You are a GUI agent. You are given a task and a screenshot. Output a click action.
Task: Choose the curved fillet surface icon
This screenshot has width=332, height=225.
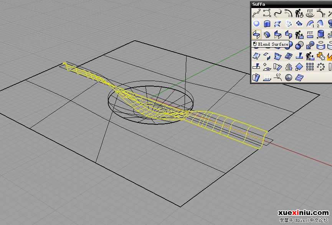(267, 35)
